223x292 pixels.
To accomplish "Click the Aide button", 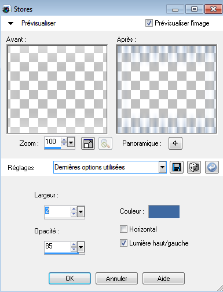I will tap(163, 279).
